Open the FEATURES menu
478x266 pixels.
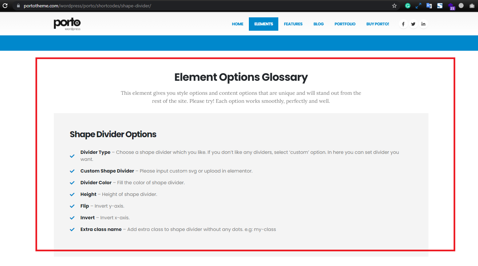(x=293, y=24)
